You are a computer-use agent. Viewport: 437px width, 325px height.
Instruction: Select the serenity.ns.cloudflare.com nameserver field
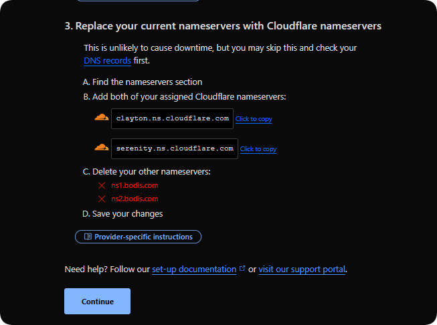[x=175, y=148]
